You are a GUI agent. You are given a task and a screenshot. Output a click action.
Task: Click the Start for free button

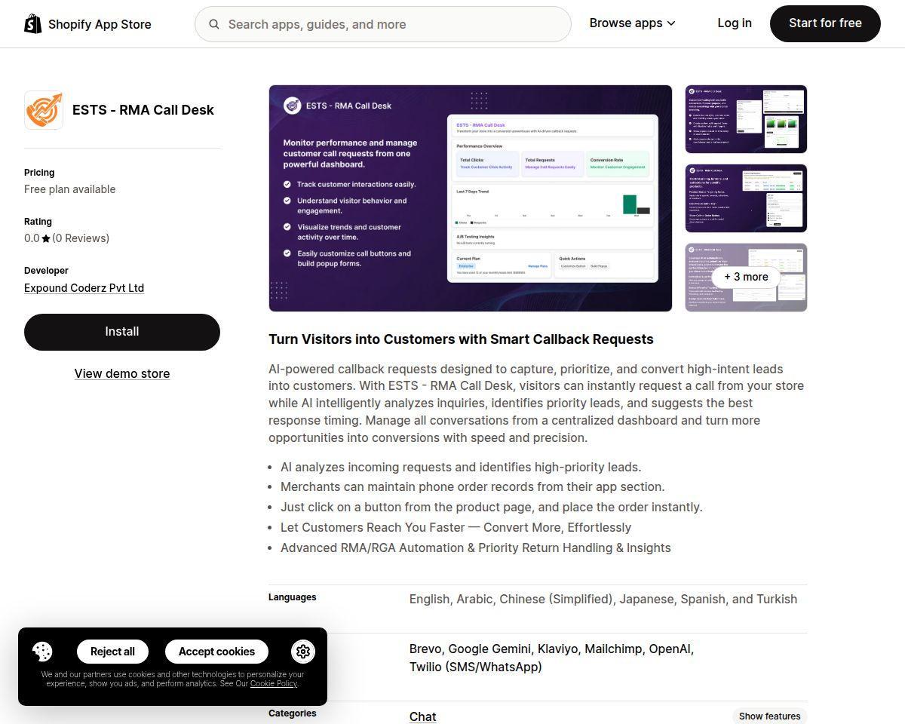coord(825,23)
